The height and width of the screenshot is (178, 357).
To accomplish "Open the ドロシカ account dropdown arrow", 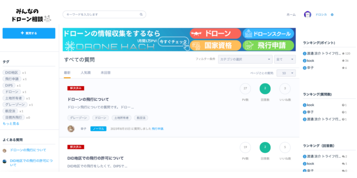I will pyautogui.click(x=332, y=15).
